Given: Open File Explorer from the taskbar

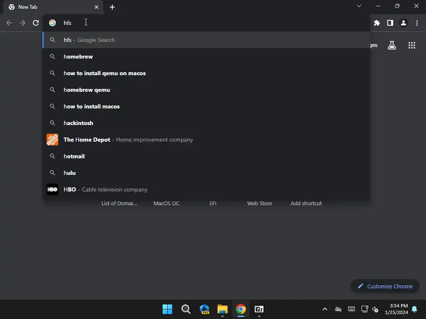Looking at the screenshot, I should (223, 309).
